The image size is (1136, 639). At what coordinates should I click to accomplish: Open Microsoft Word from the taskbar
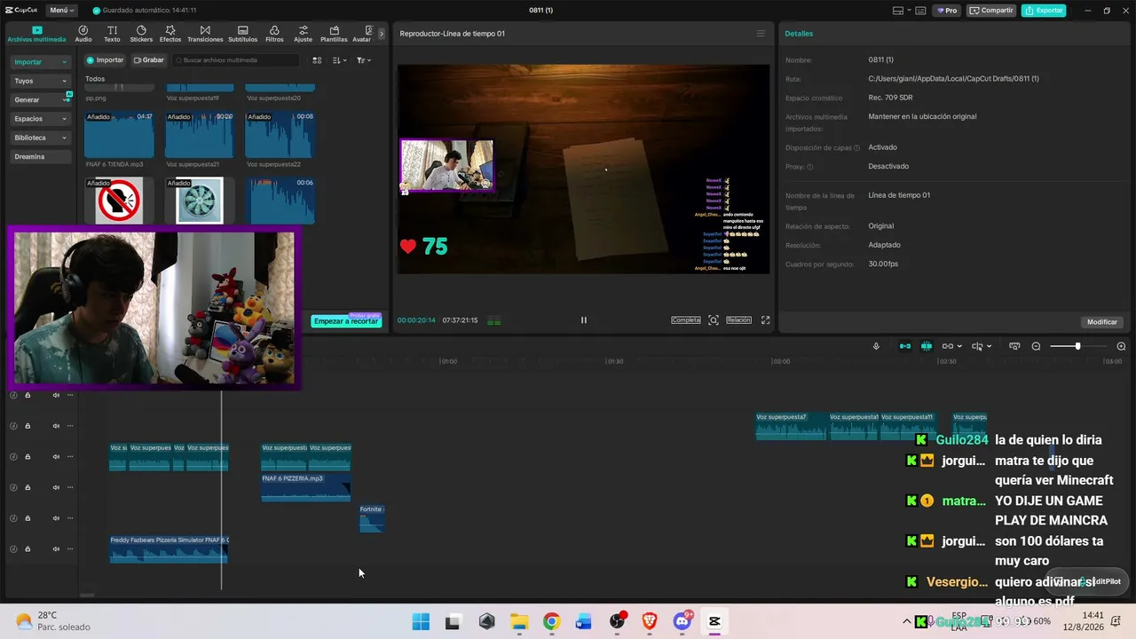coord(583,621)
